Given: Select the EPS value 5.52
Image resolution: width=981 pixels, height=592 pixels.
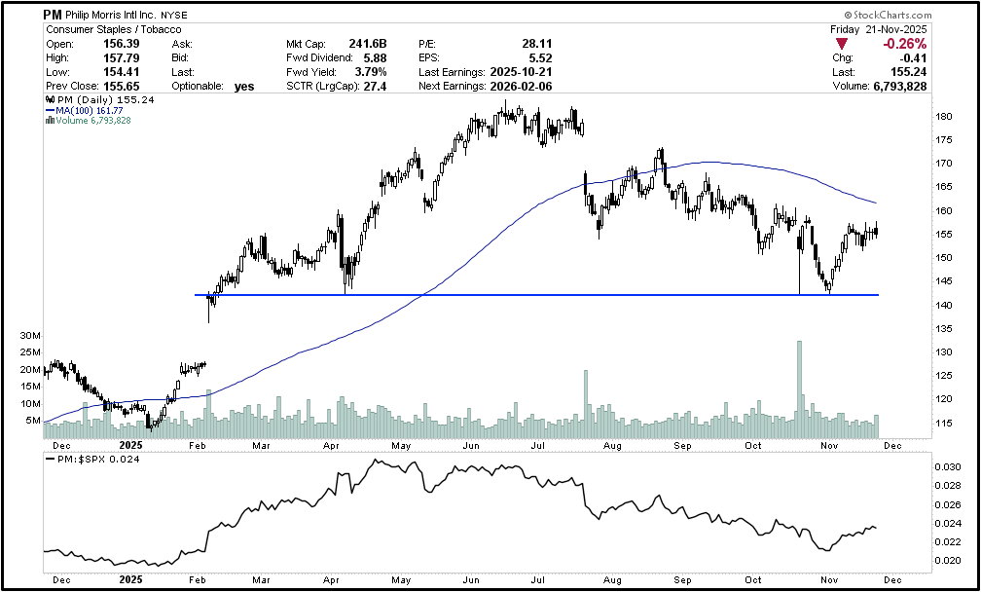Looking at the screenshot, I should (540, 58).
